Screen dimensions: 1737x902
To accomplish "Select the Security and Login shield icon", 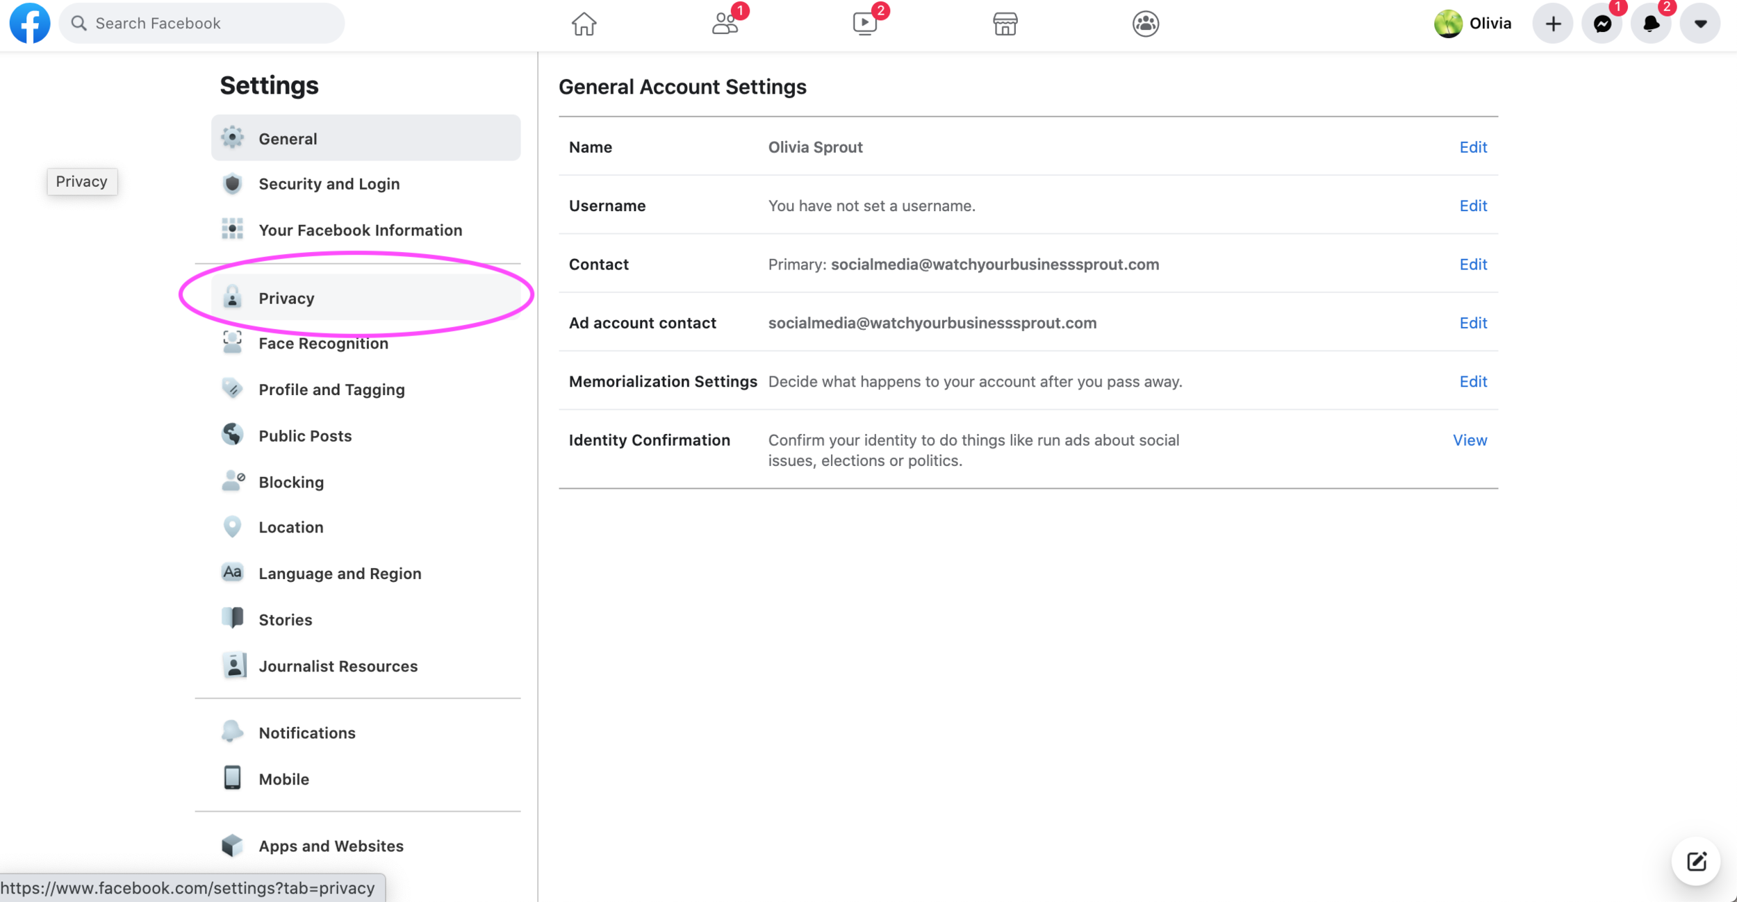I will (x=232, y=183).
